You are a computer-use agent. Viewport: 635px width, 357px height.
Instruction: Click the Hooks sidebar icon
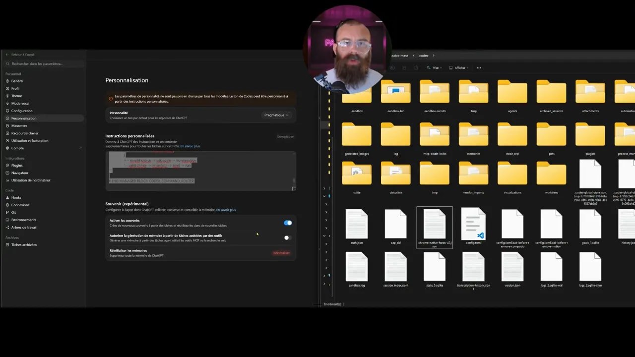pyautogui.click(x=7, y=197)
